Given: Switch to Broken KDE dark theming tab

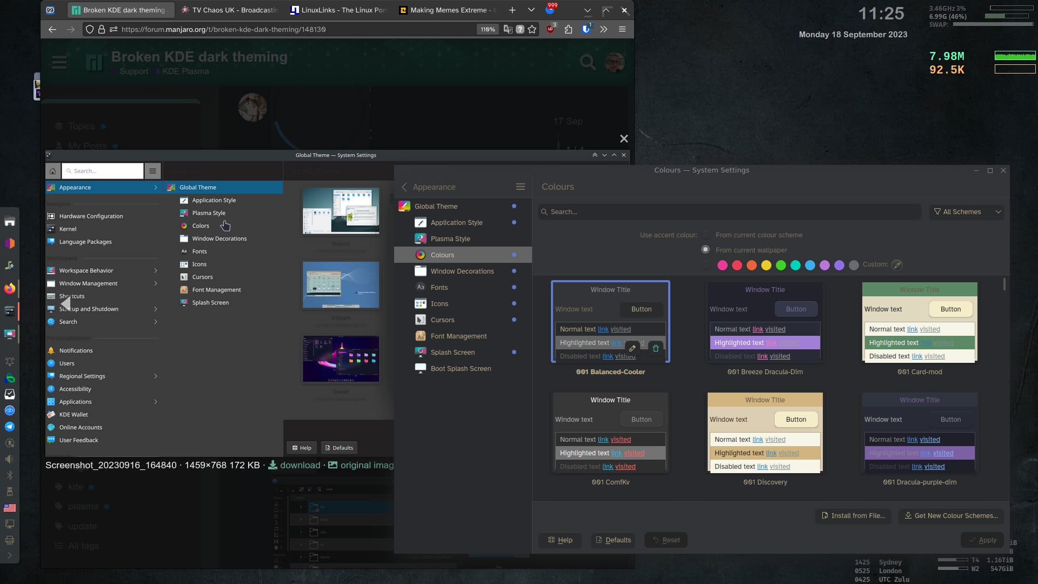Looking at the screenshot, I should click(121, 10).
